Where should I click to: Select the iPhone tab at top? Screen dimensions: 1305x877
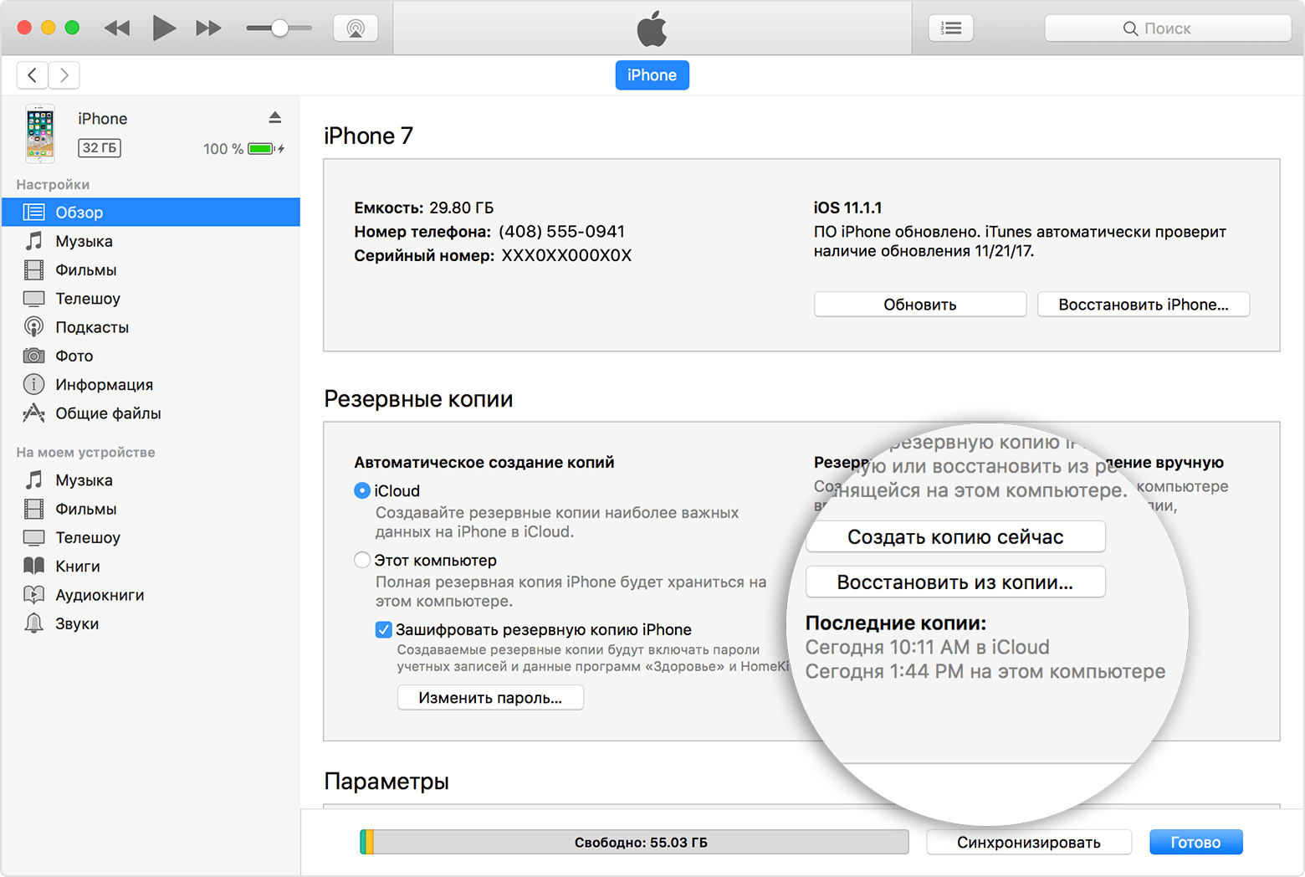tap(652, 75)
